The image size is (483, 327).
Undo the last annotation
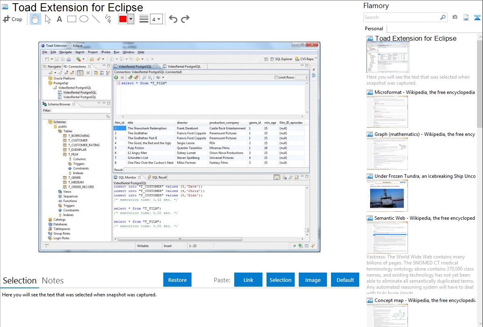[173, 19]
